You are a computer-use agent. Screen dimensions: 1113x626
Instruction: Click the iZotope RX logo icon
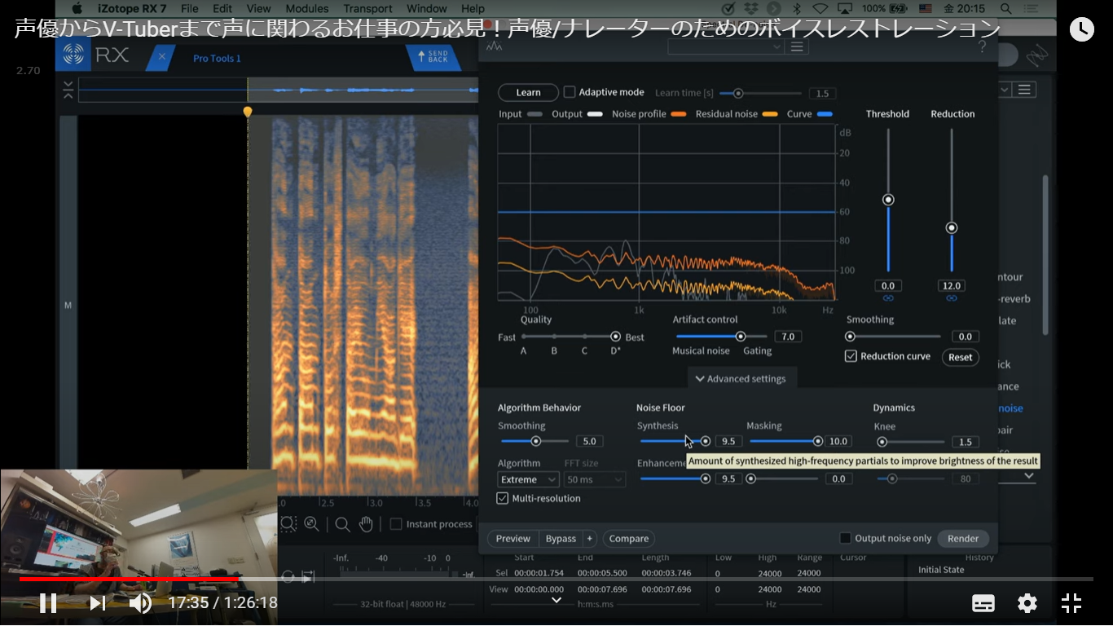pos(73,55)
